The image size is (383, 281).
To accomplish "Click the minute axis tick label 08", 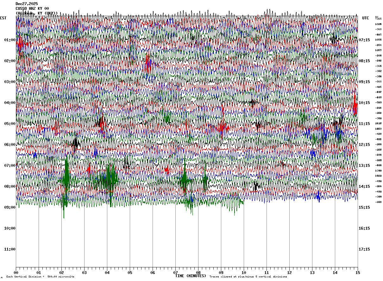I will pos(198,272).
